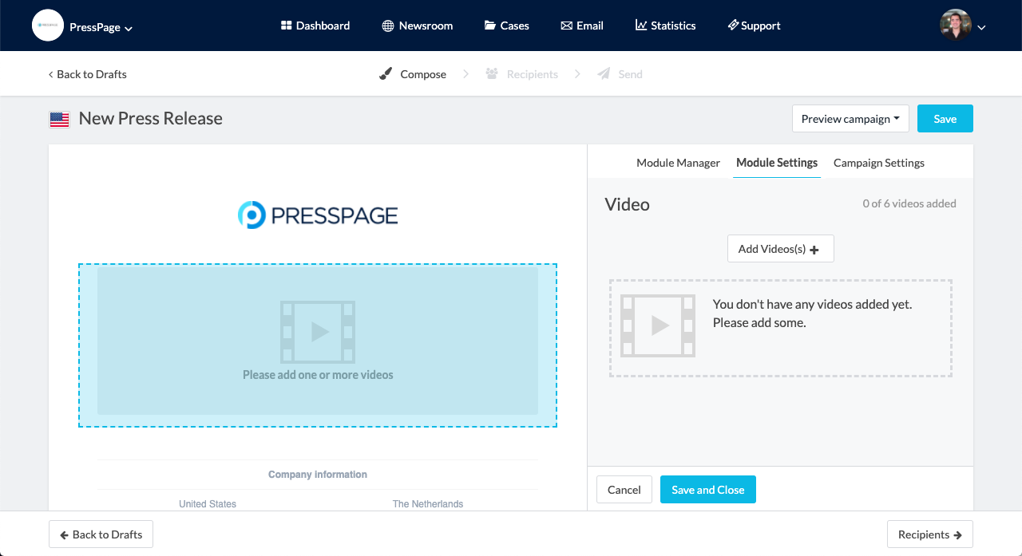
Task: Click the film icon in preview placeholder
Action: tap(318, 332)
